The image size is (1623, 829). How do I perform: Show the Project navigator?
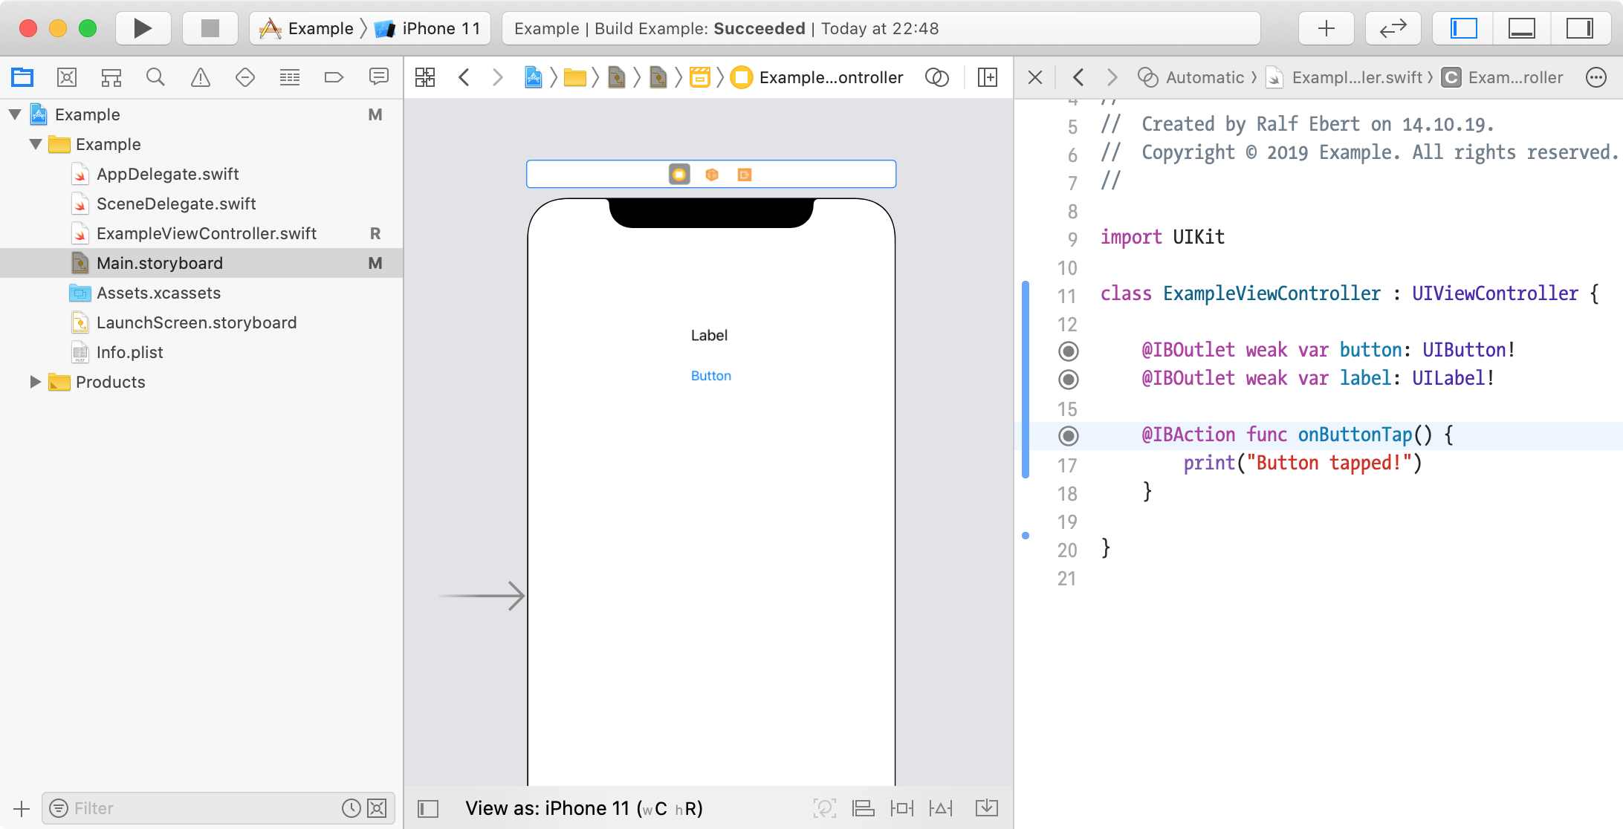pos(22,77)
